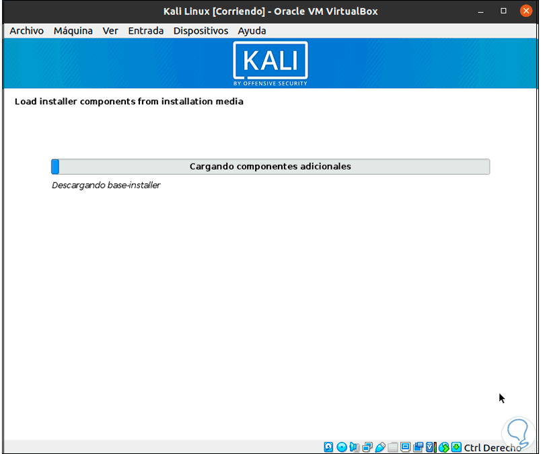Open the Máquina menu
The height and width of the screenshot is (454, 541).
(x=73, y=31)
